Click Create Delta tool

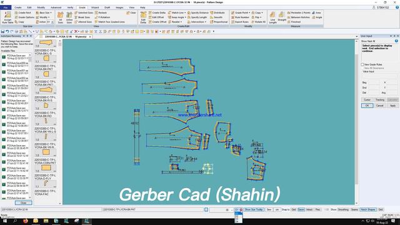coord(157,12)
